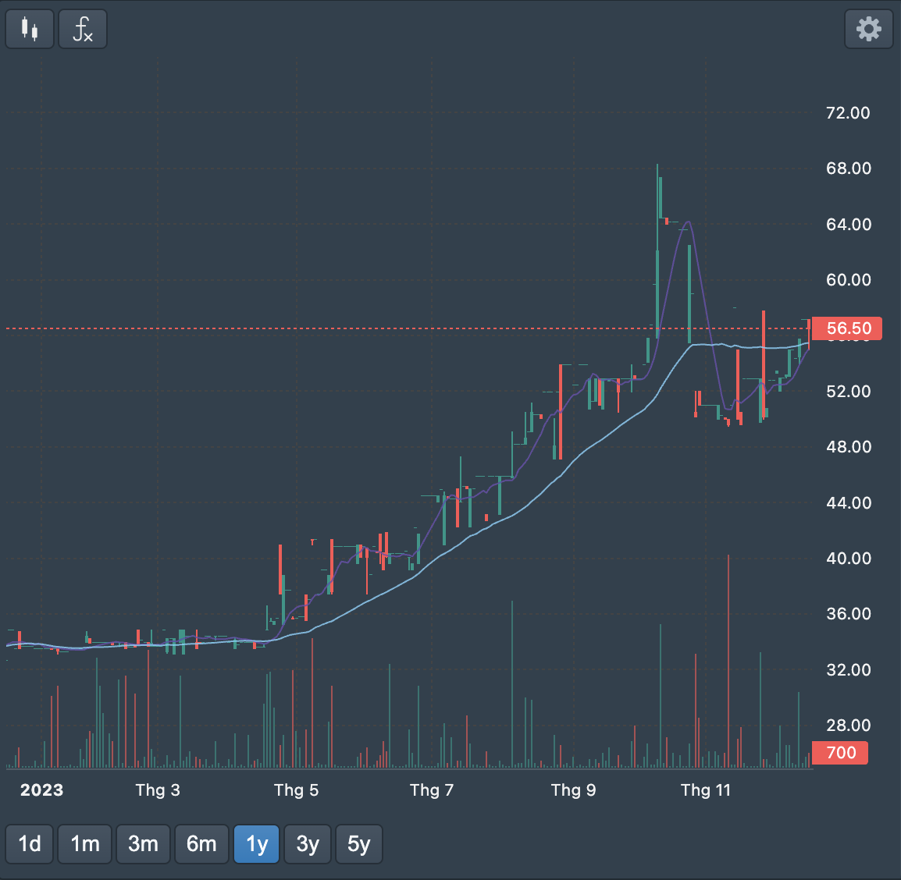Screen dimensions: 901x880
Task: Open the candlestick chart type selector
Action: click(x=30, y=30)
